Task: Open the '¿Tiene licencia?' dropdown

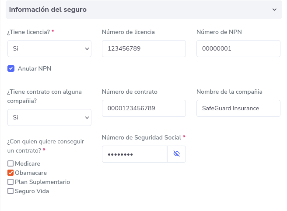Action: click(x=49, y=49)
